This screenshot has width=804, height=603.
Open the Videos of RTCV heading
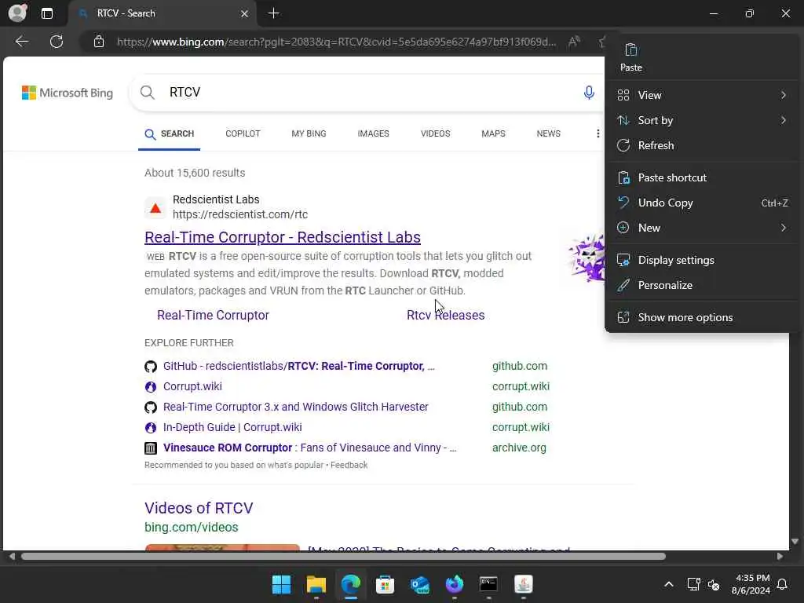click(199, 508)
